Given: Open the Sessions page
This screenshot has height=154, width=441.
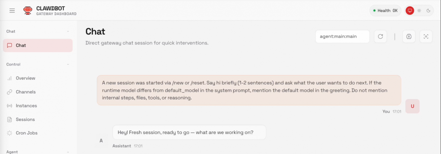Looking at the screenshot, I should [x=25, y=119].
